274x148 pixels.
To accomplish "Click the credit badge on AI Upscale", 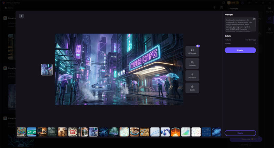I will 198,46.
